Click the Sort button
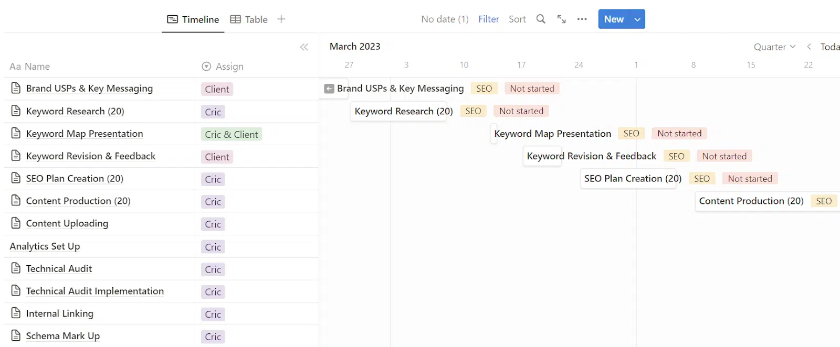The width and height of the screenshot is (840, 347). (517, 19)
